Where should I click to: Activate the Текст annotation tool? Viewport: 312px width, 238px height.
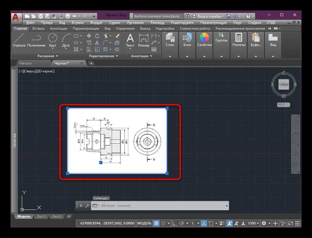[x=130, y=40]
